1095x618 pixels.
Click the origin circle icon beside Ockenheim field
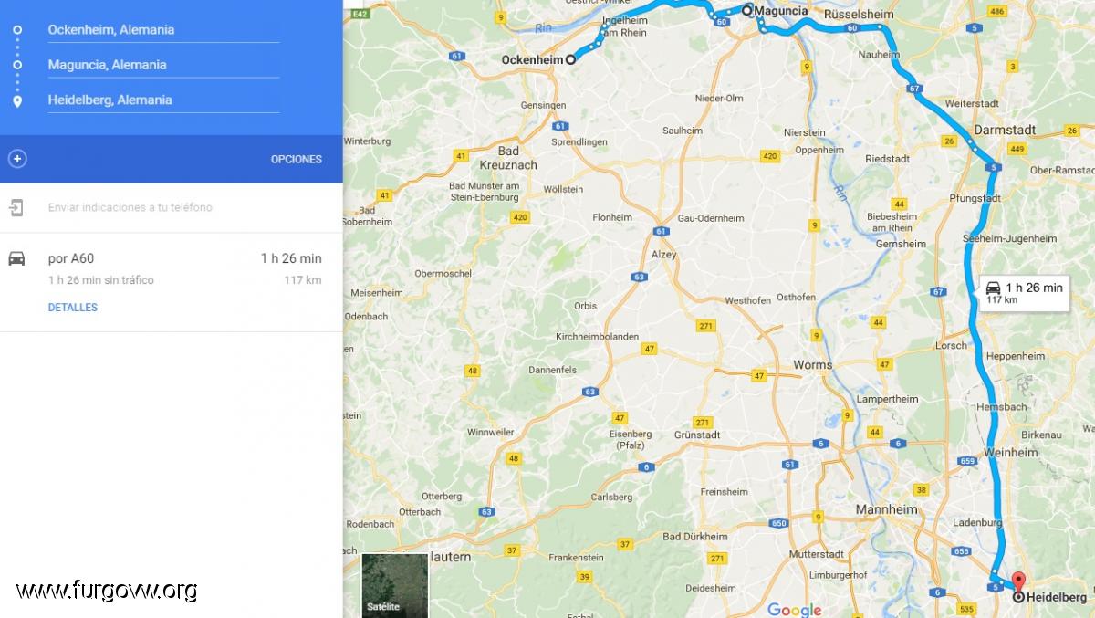(17, 30)
